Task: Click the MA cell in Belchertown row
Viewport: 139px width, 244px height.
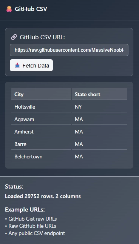Action: click(99, 157)
